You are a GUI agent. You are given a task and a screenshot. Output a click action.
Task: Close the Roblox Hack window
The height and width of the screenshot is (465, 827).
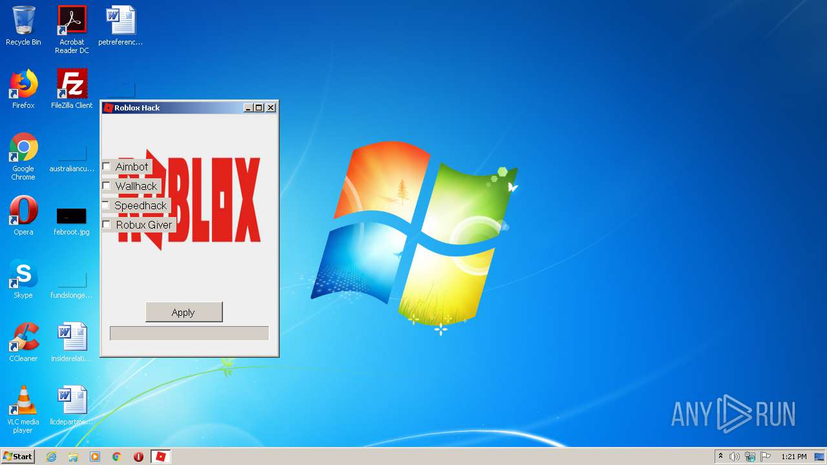coord(271,108)
